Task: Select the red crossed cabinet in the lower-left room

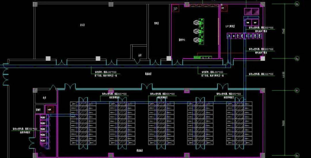Action: [x=51, y=109]
